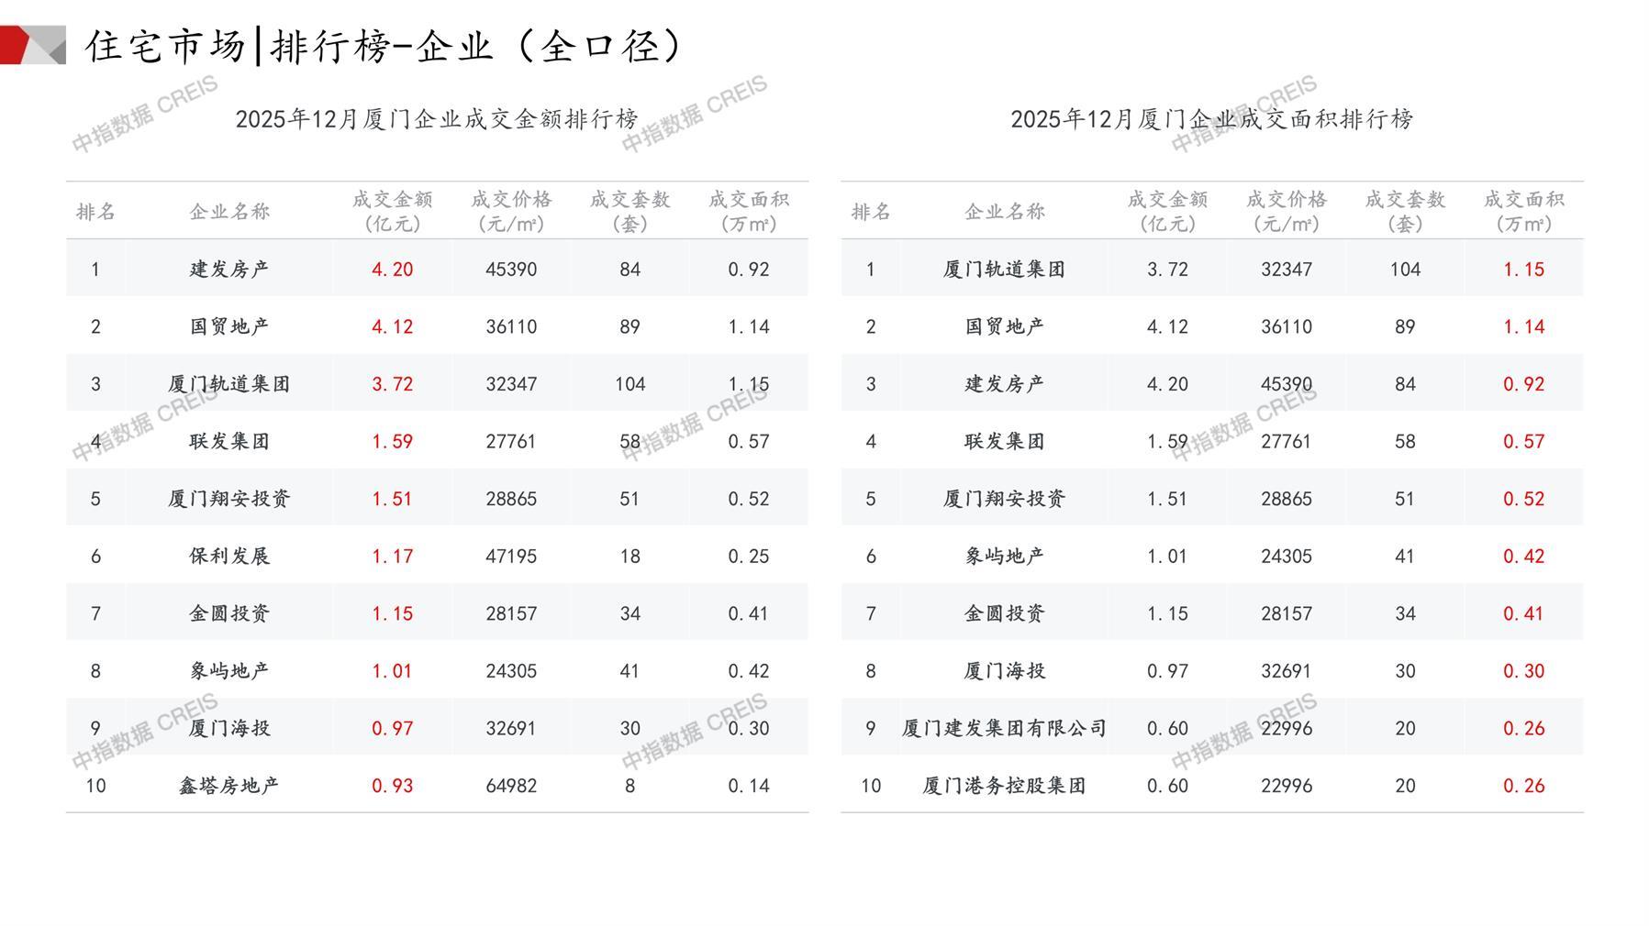1649x926 pixels.
Task: Click the 企业名称 header in the left table
Action: pyautogui.click(x=229, y=212)
